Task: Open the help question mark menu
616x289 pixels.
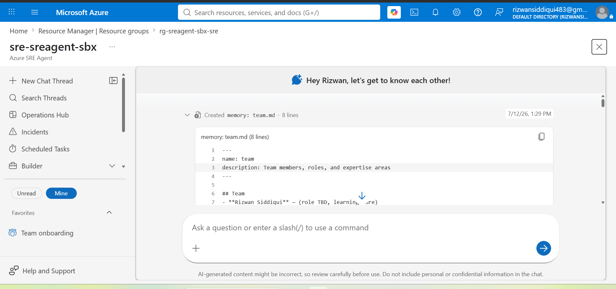Action: click(x=478, y=12)
